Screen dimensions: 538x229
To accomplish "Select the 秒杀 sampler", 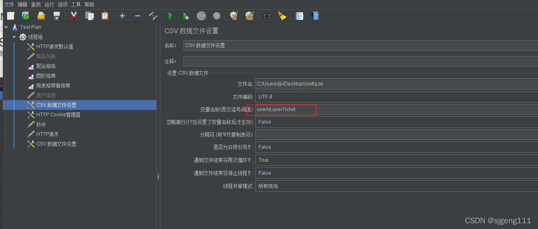I will [41, 124].
